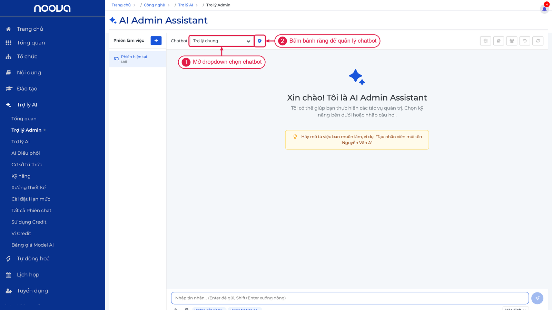The width and height of the screenshot is (552, 310).
Task: Open Nội dung book icon in sidebar
Action: pyautogui.click(x=8, y=73)
